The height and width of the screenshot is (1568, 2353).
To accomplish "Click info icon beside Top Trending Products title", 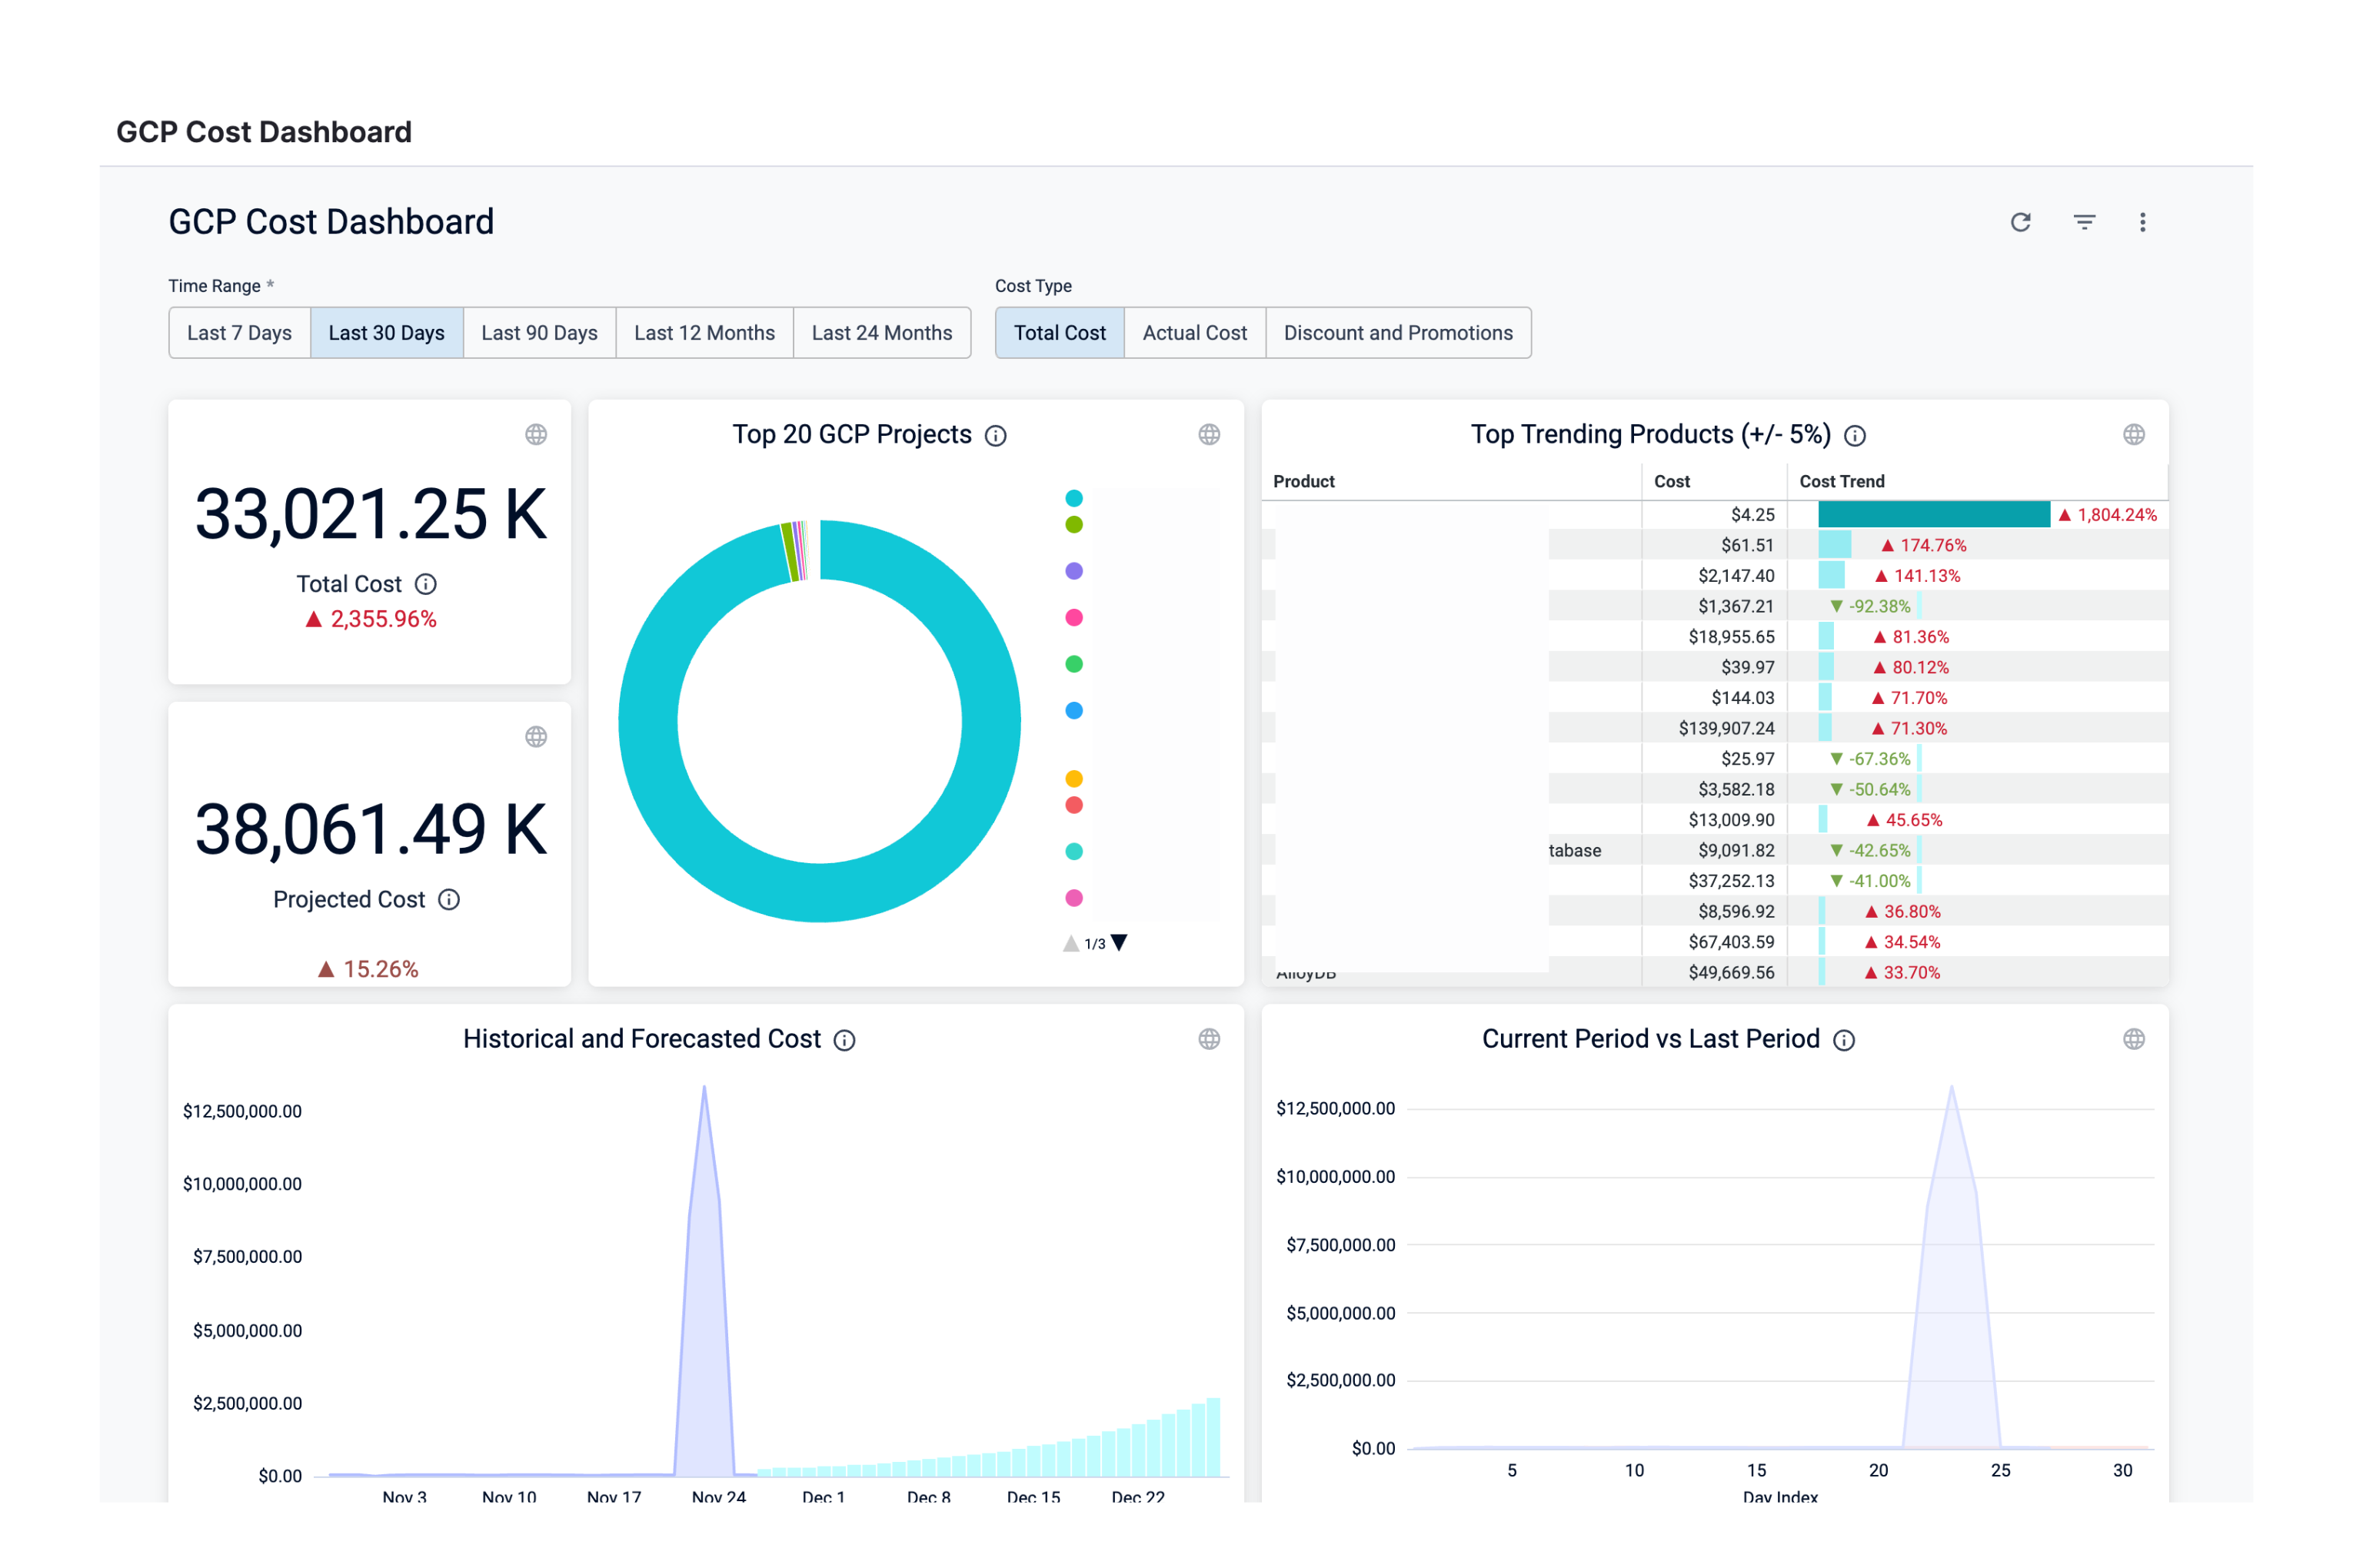I will [1855, 435].
